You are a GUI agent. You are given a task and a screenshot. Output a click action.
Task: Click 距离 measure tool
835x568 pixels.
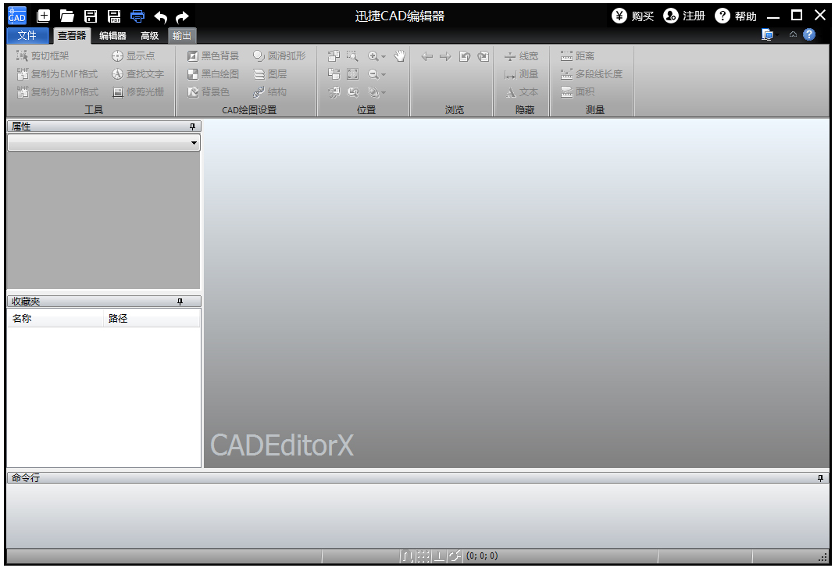click(578, 56)
